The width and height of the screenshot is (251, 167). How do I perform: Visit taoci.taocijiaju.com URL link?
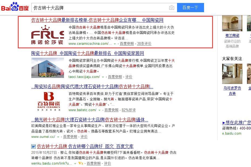click(x=84, y=77)
